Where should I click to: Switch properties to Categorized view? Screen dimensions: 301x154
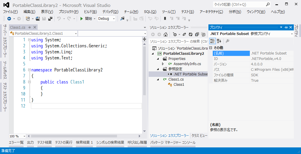(x=212, y=41)
